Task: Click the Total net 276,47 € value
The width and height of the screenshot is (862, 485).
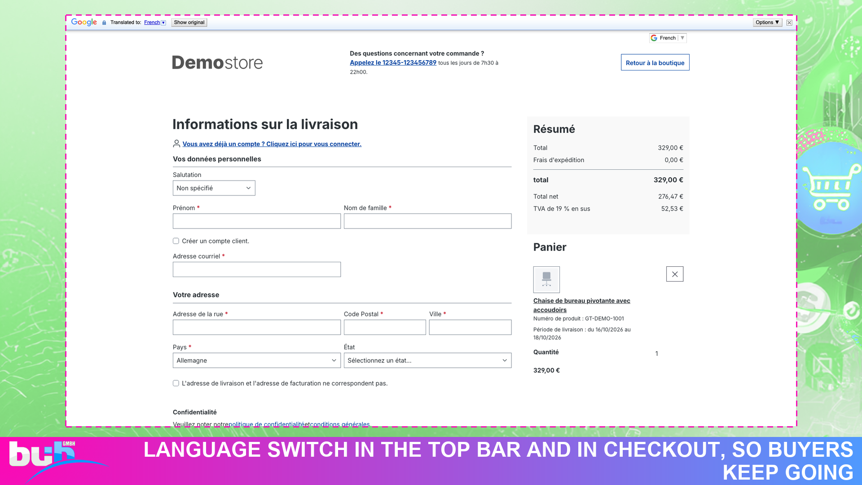Action: 670,197
